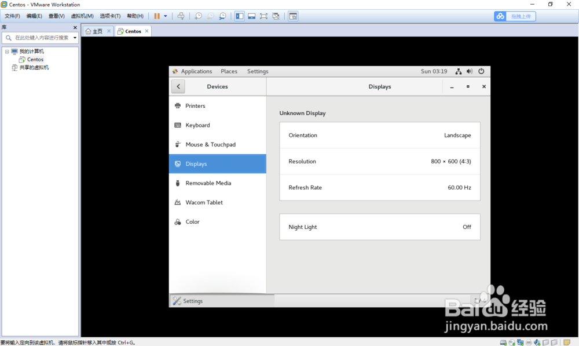The image size is (579, 346).
Task: Click the CD/DVD drive status icon
Action: pos(512,343)
